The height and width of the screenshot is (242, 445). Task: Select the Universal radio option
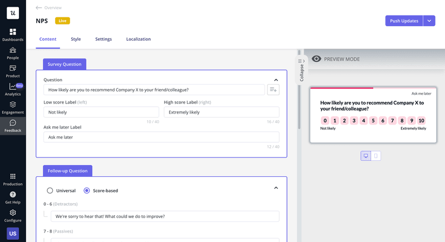[x=50, y=190]
